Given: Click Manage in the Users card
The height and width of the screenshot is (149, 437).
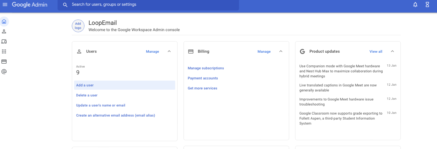Looking at the screenshot, I should click(152, 52).
